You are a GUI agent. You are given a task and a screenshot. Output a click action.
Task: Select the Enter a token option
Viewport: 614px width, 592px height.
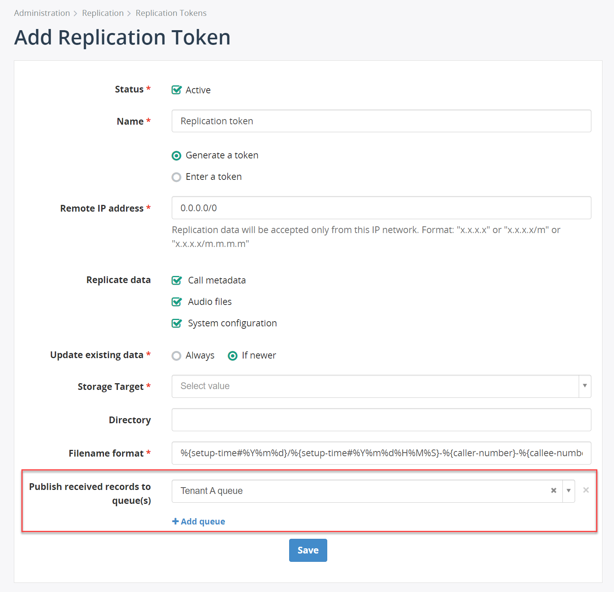click(x=177, y=177)
